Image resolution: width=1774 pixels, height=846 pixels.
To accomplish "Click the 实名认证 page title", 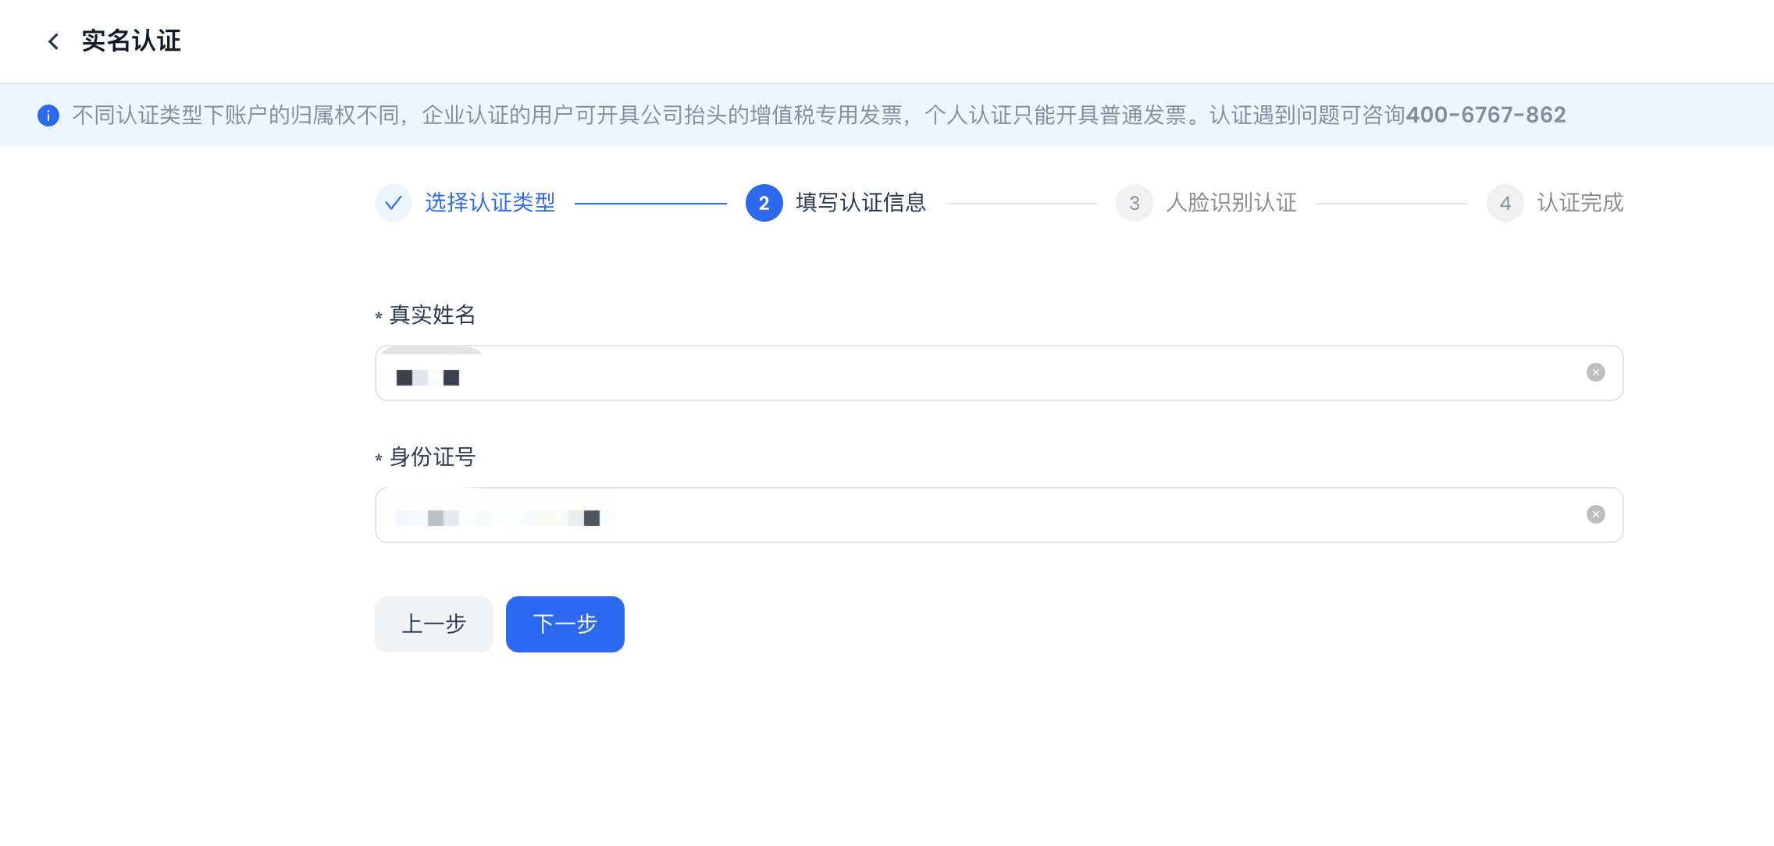I will tap(131, 41).
